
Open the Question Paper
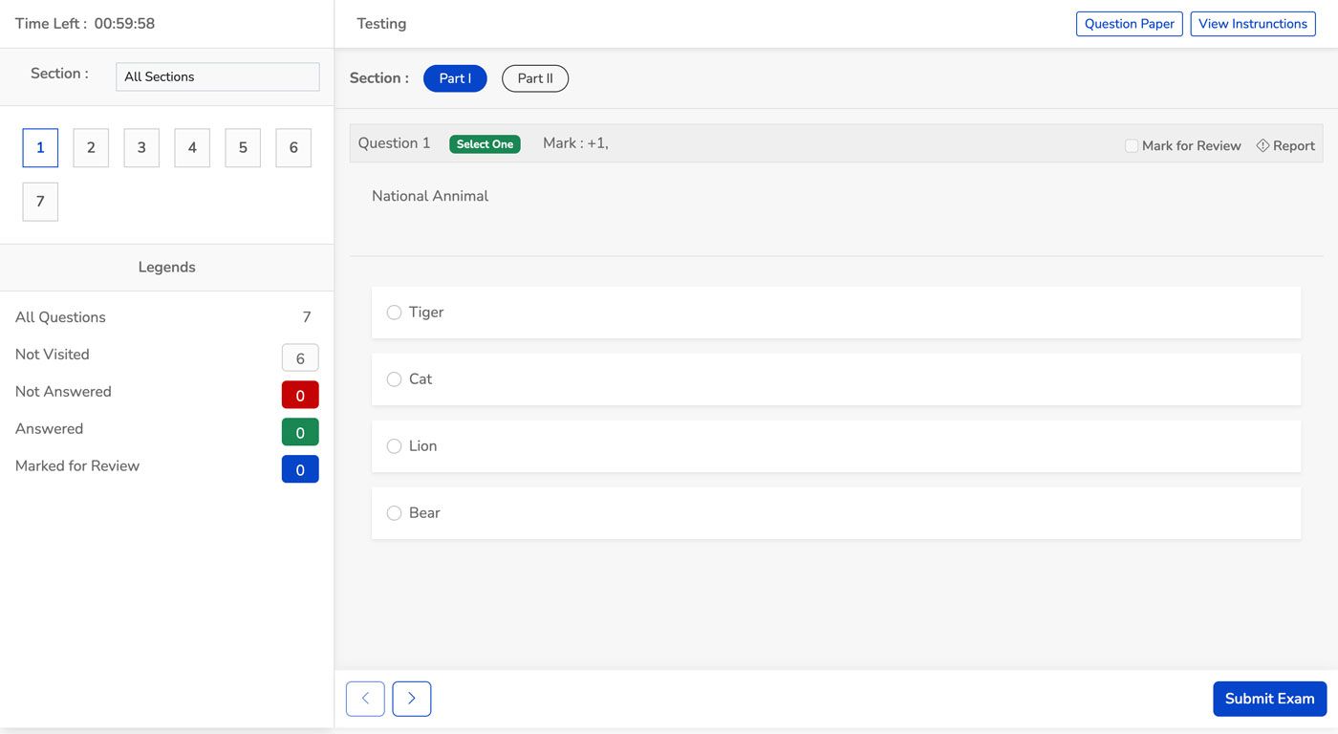click(x=1130, y=24)
